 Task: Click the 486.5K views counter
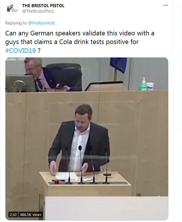[30, 215]
